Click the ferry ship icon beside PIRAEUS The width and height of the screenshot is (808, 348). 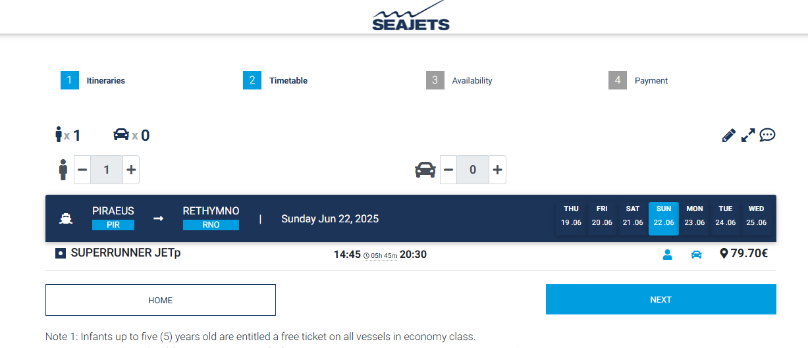(66, 218)
